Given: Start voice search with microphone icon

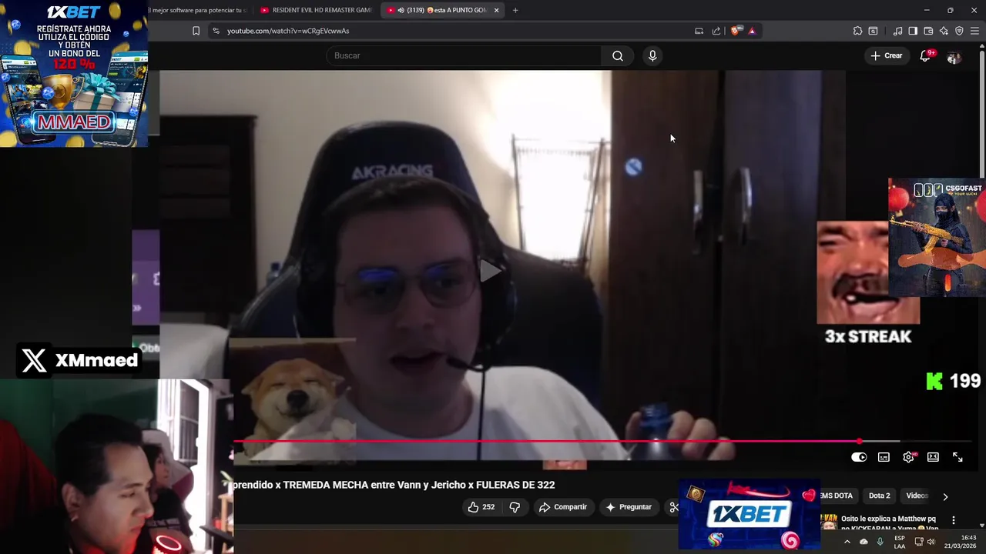Looking at the screenshot, I should (x=652, y=55).
